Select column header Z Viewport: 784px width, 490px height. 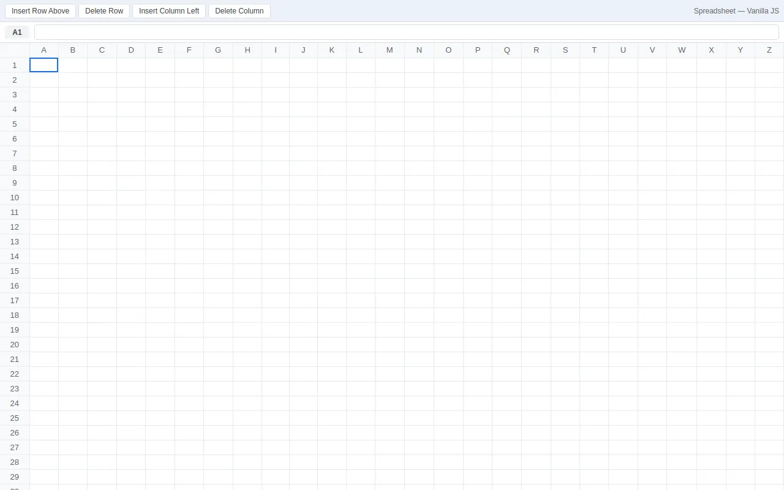769,50
